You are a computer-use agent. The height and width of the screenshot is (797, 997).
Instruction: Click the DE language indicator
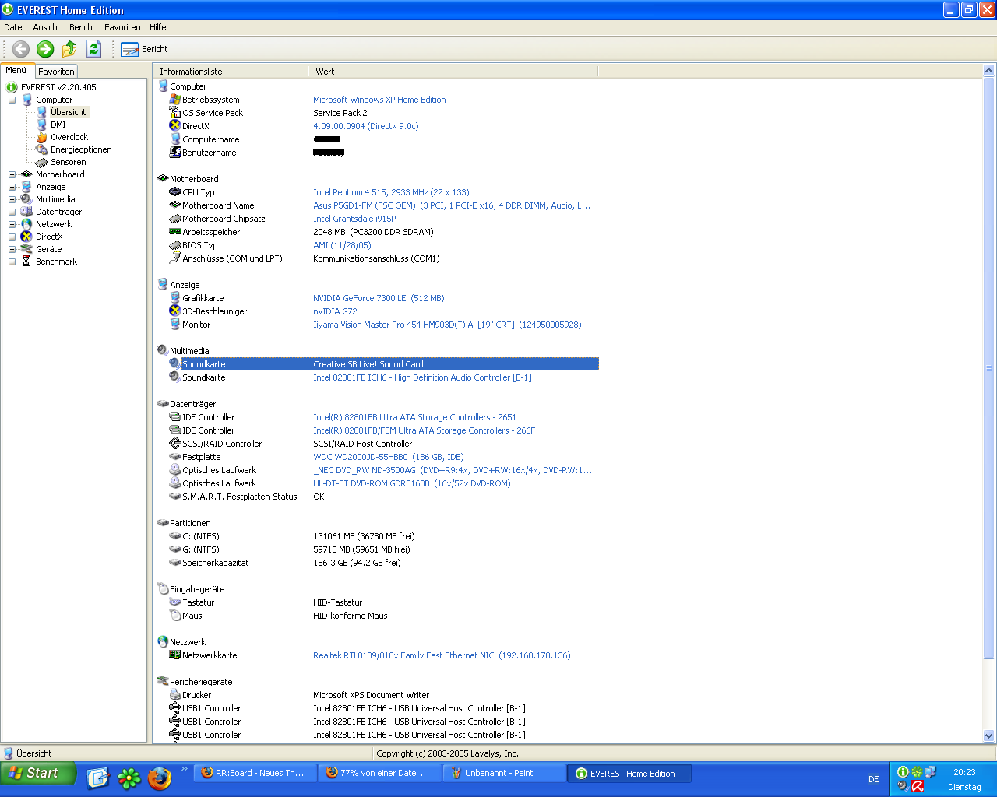tap(874, 779)
